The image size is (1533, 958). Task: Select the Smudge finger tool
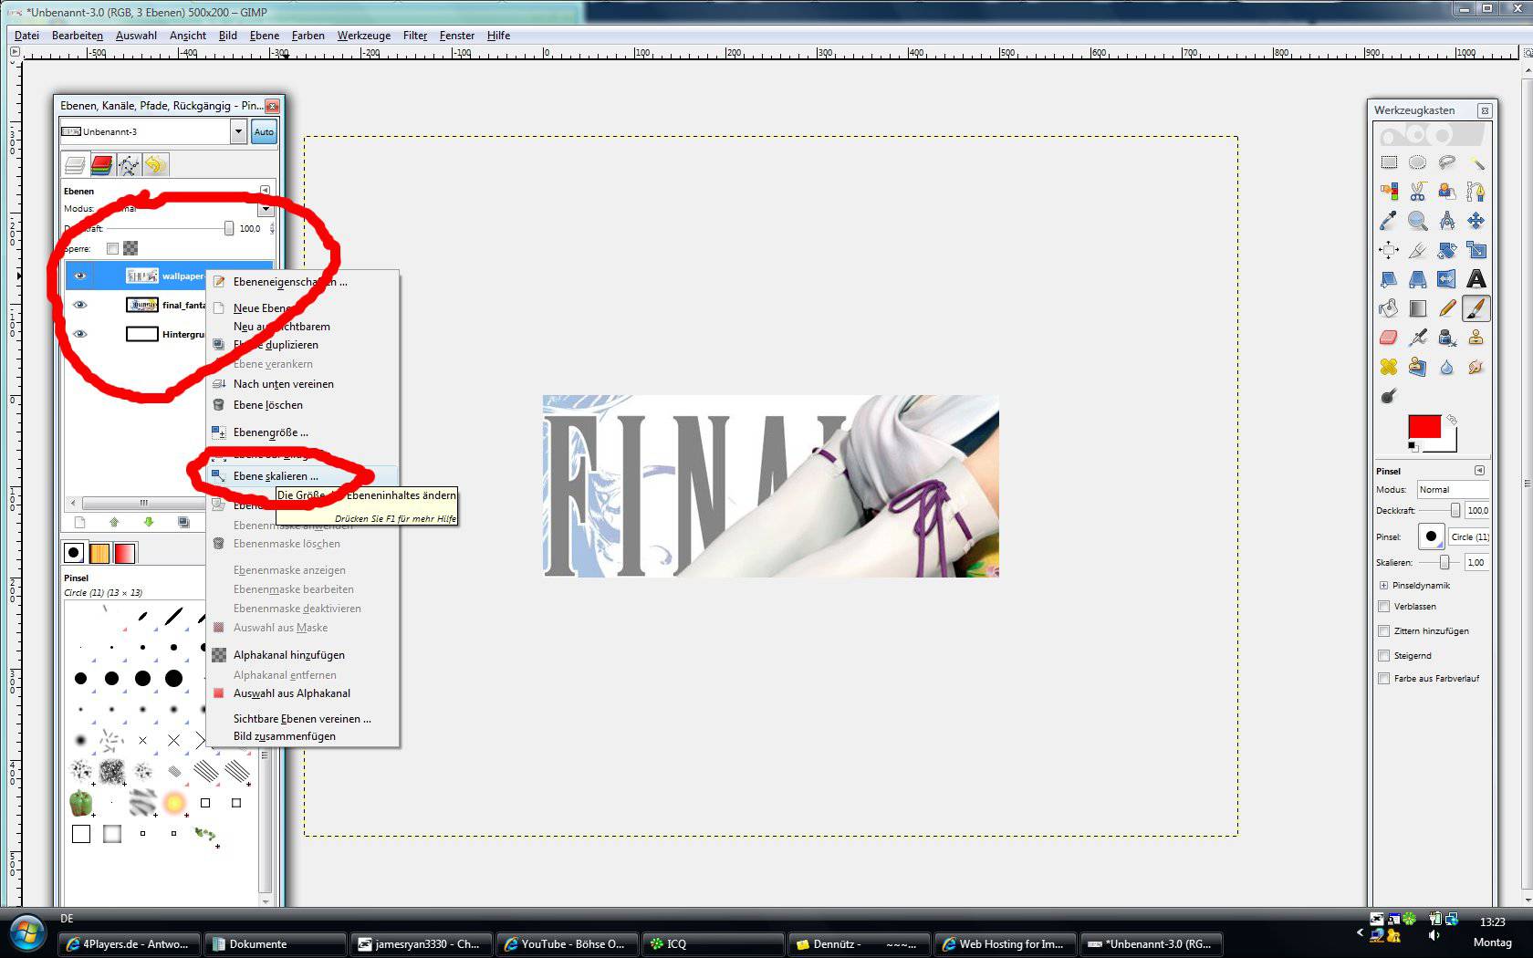[x=1476, y=367]
